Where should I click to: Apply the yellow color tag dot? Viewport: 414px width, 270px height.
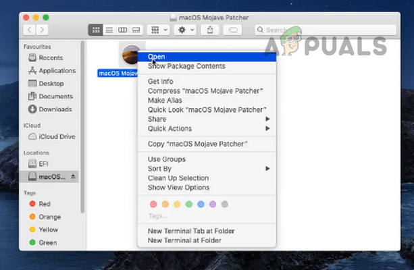(177, 204)
